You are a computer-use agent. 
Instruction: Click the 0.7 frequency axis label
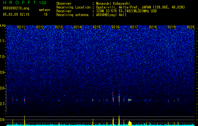tap(3, 104)
